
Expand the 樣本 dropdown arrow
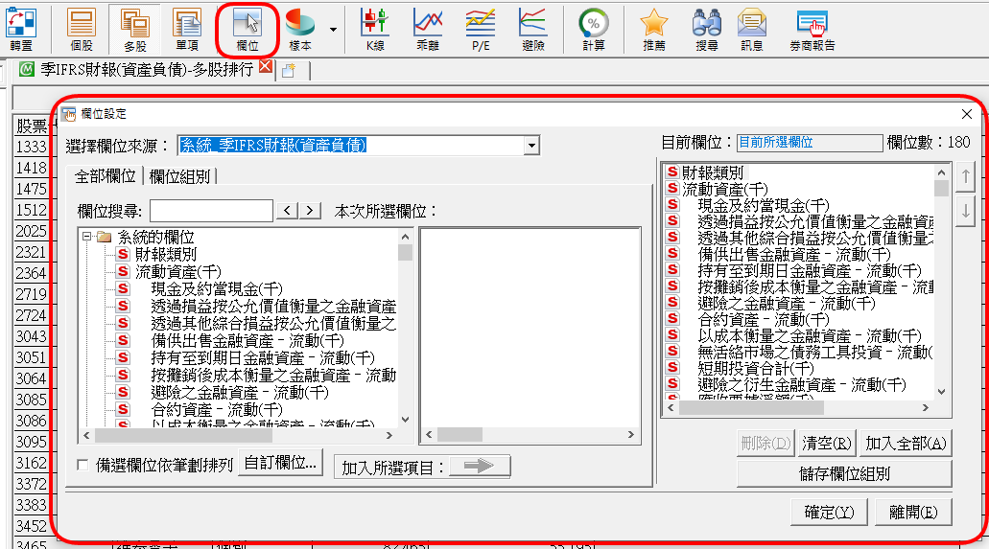tap(333, 29)
